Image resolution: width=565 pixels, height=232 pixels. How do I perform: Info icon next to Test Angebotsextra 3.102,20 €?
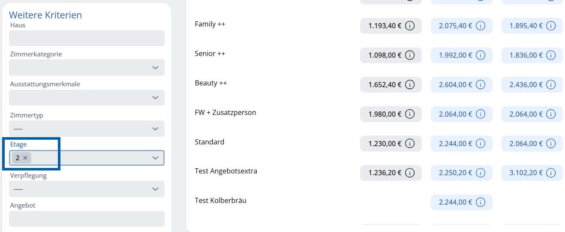tap(551, 173)
